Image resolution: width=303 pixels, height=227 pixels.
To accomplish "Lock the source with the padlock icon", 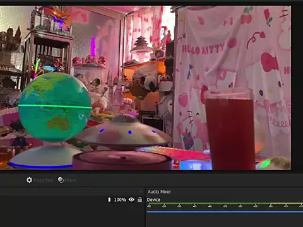I will pyautogui.click(x=140, y=199).
